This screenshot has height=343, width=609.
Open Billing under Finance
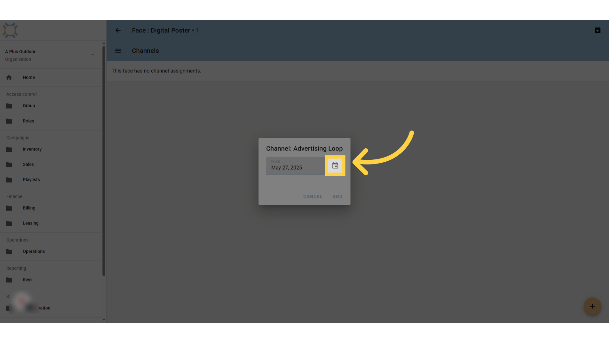[51, 208]
